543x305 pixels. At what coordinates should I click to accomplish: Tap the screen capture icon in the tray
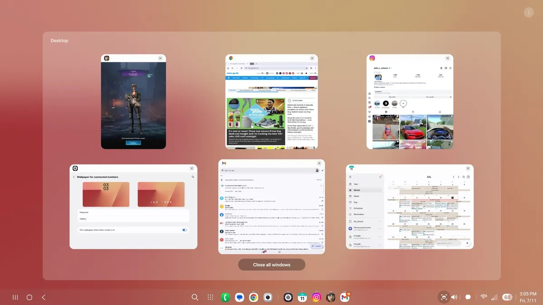(x=443, y=297)
